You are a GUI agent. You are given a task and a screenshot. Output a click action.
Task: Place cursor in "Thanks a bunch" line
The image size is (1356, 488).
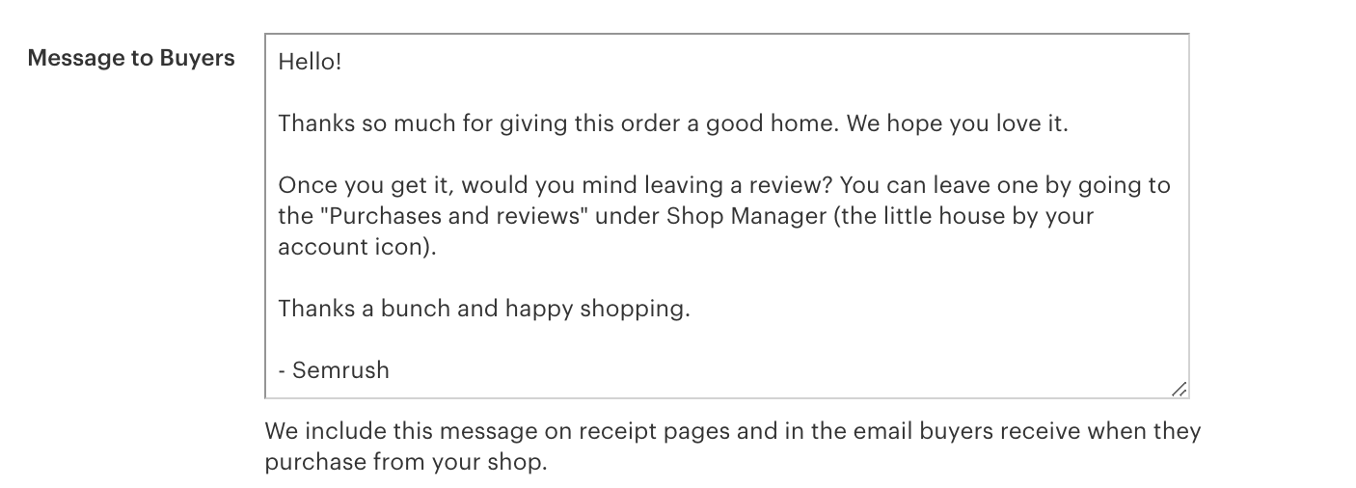click(x=357, y=309)
